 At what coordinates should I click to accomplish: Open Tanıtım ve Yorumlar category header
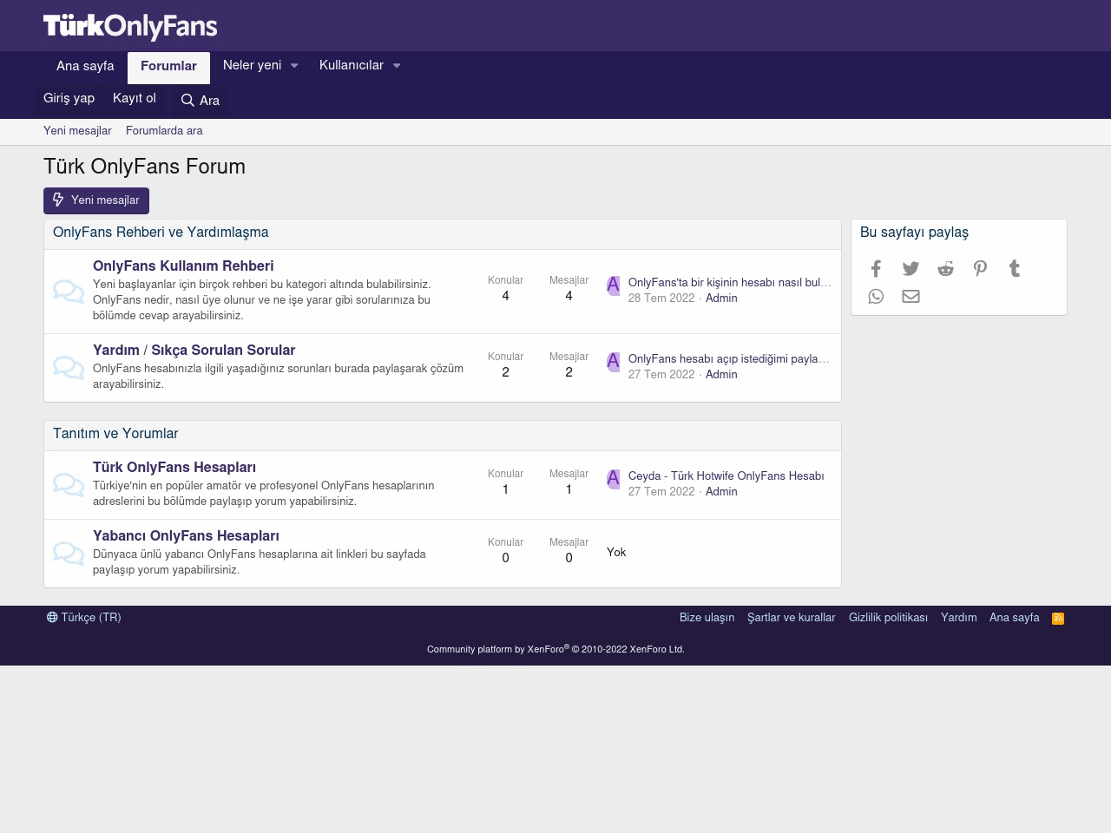115,434
